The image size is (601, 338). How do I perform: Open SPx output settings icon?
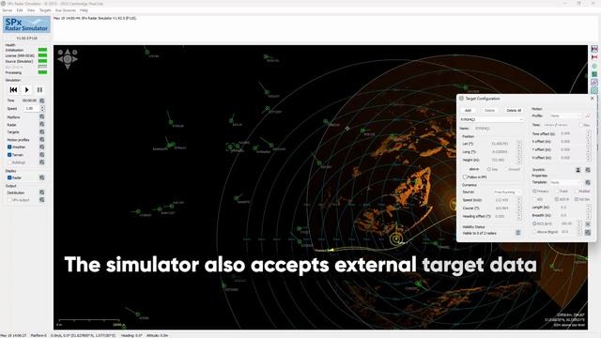point(41,200)
